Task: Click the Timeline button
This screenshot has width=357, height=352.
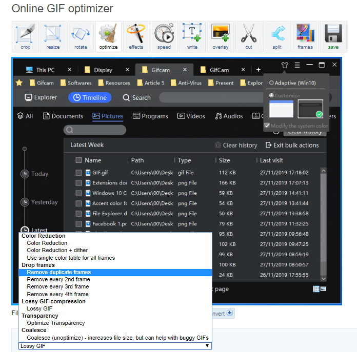Action: (x=90, y=97)
